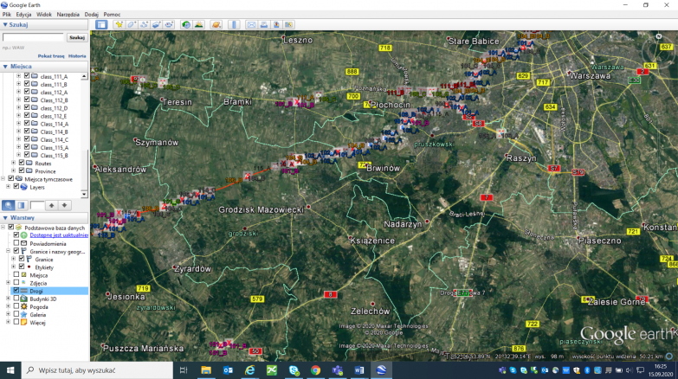Toggle the Province folder checkbox
The width and height of the screenshot is (678, 379).
click(x=22, y=170)
